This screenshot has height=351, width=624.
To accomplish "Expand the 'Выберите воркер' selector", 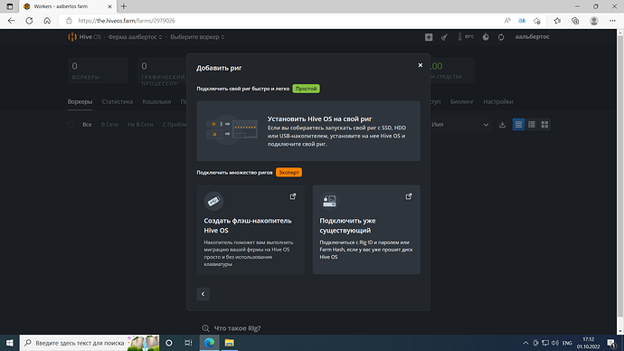I will pyautogui.click(x=197, y=37).
